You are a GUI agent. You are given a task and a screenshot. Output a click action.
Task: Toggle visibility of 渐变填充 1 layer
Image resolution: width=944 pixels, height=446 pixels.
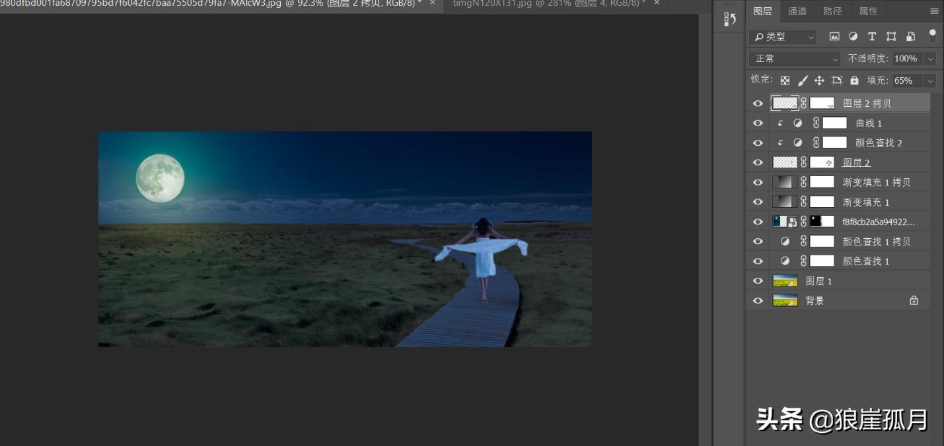pyautogui.click(x=758, y=201)
